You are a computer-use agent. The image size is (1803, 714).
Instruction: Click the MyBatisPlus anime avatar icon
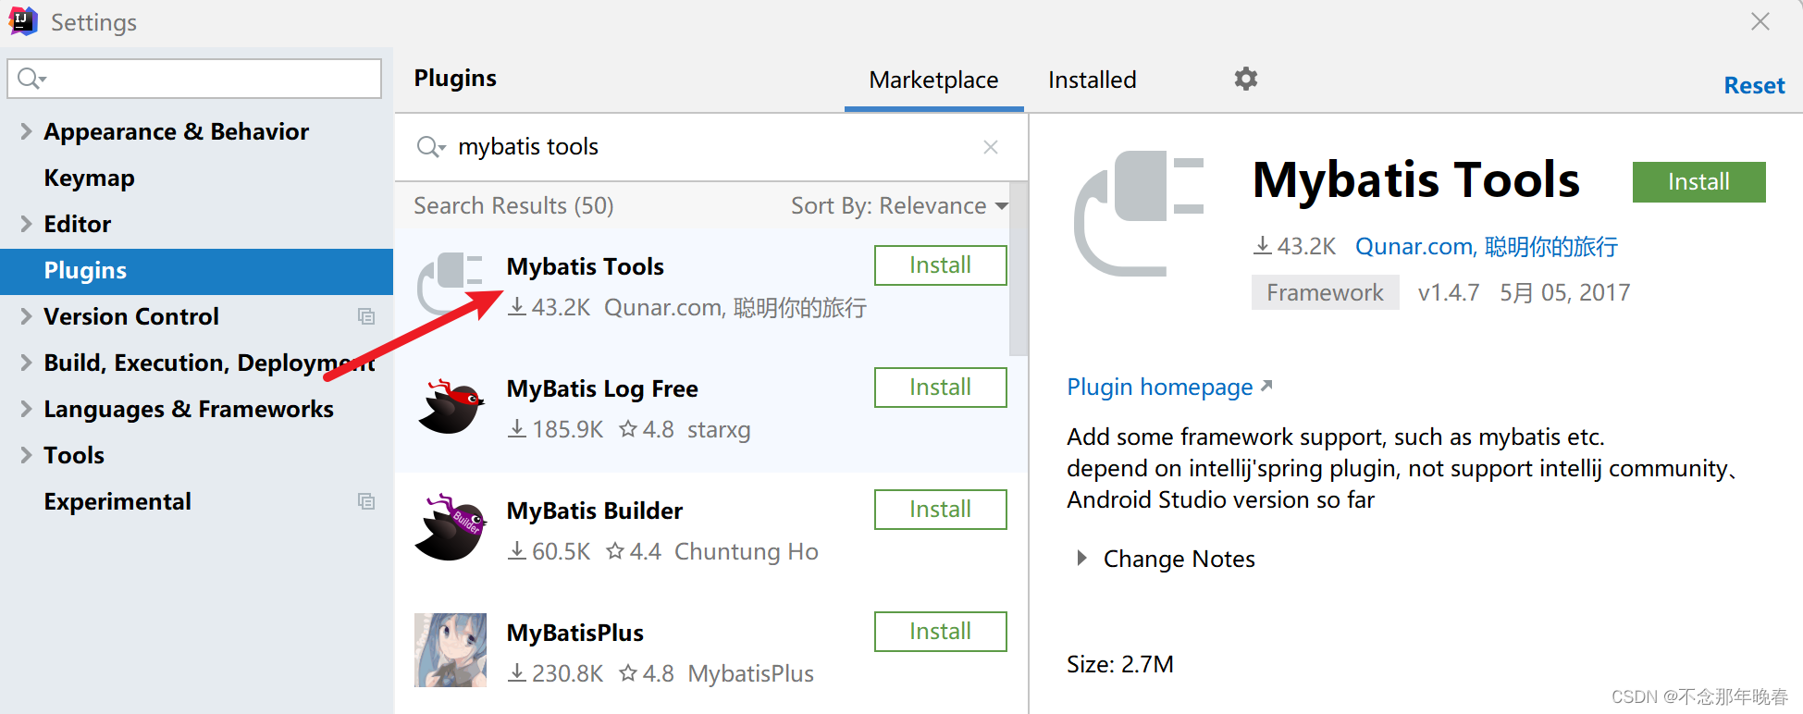pyautogui.click(x=451, y=650)
